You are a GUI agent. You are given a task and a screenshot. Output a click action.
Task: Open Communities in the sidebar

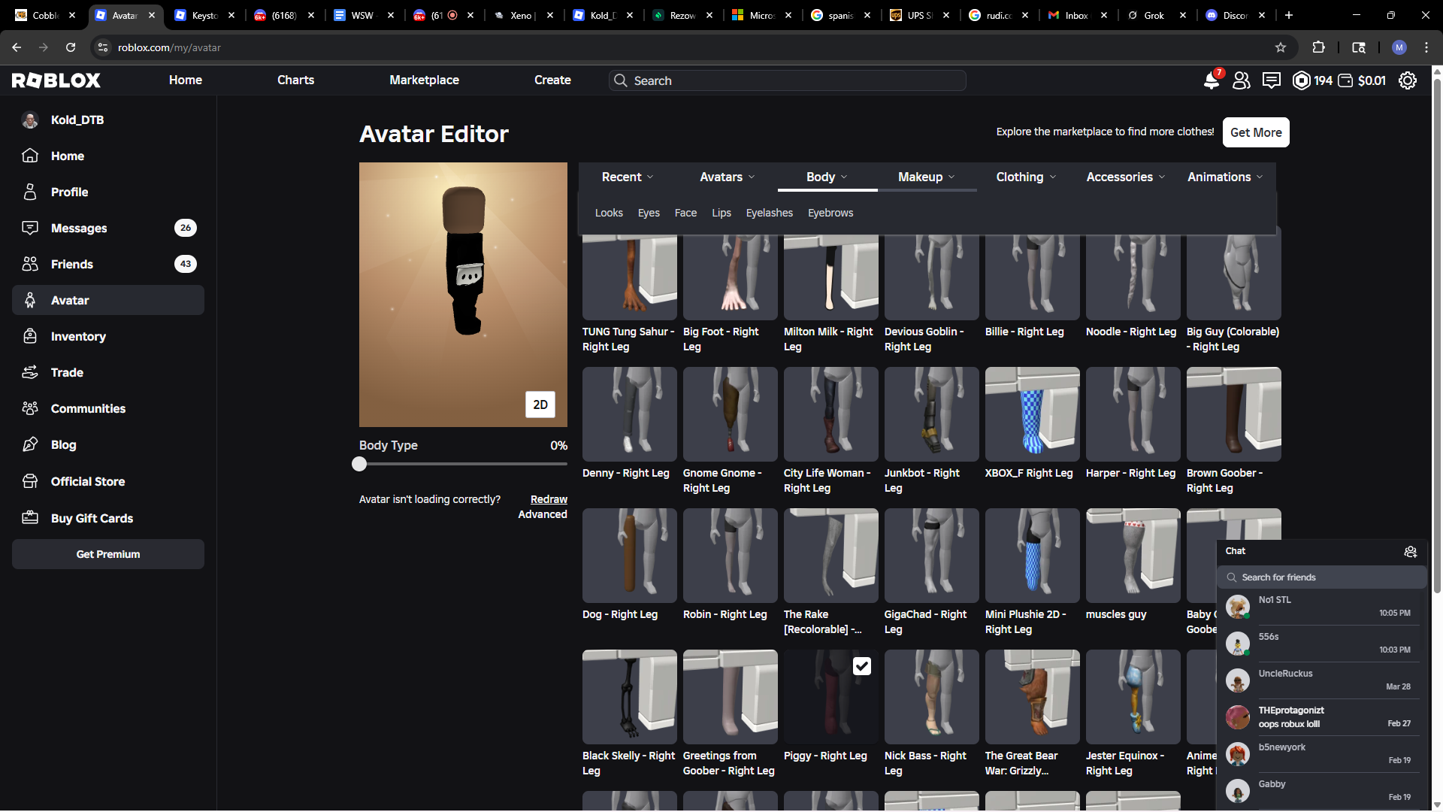108,408
